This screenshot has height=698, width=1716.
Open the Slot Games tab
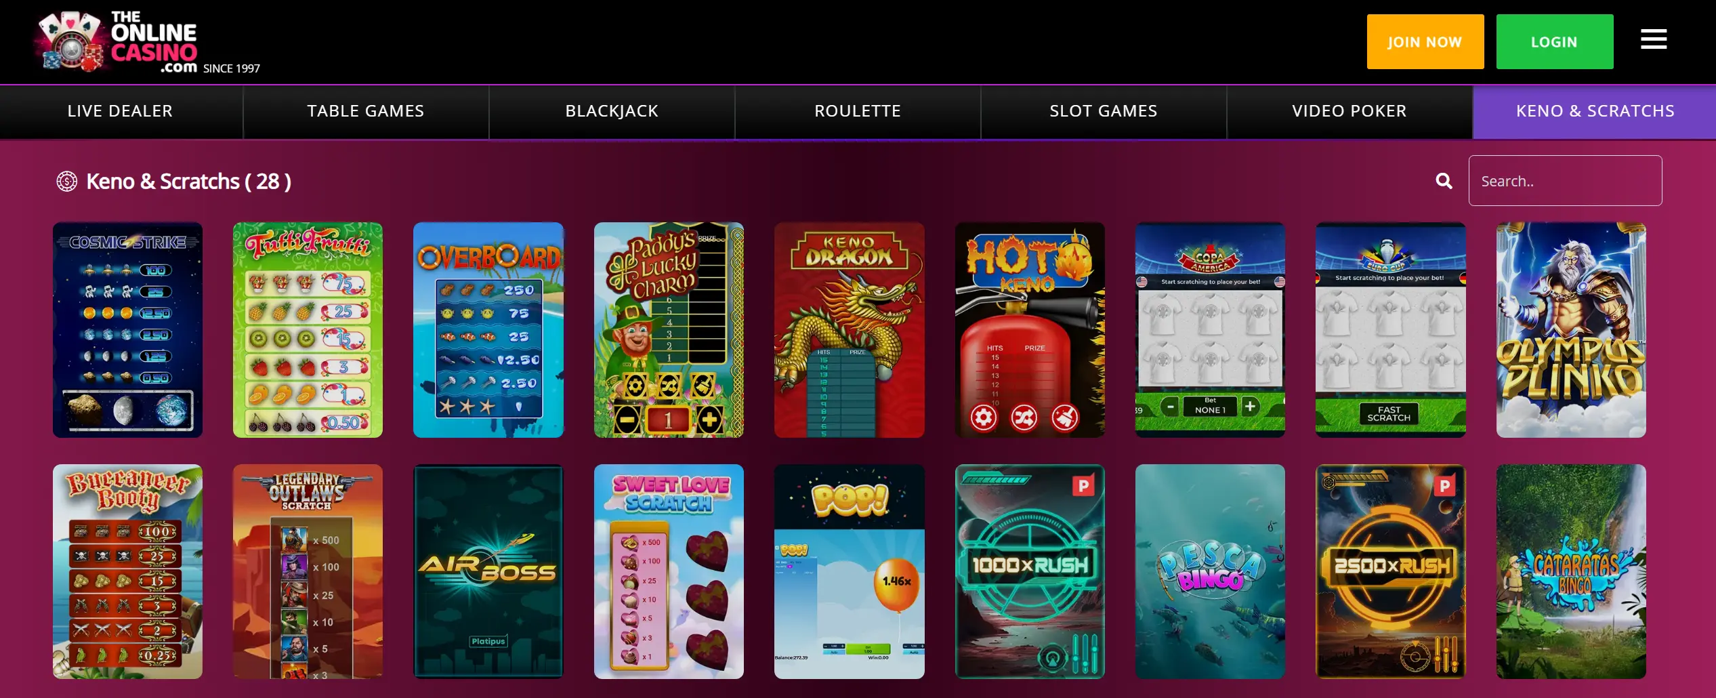[x=1104, y=111]
